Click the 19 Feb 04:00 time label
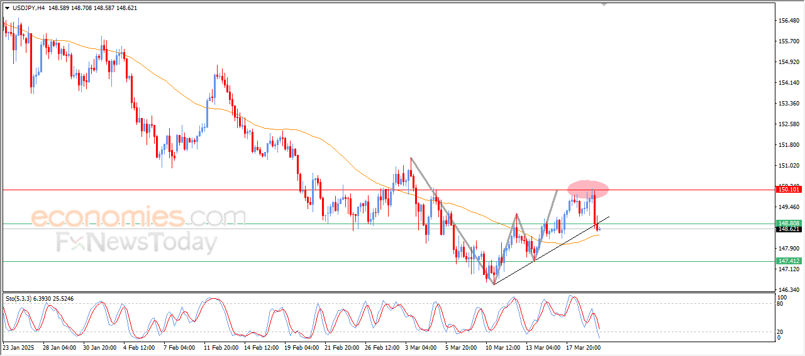805x356 pixels. 301,347
